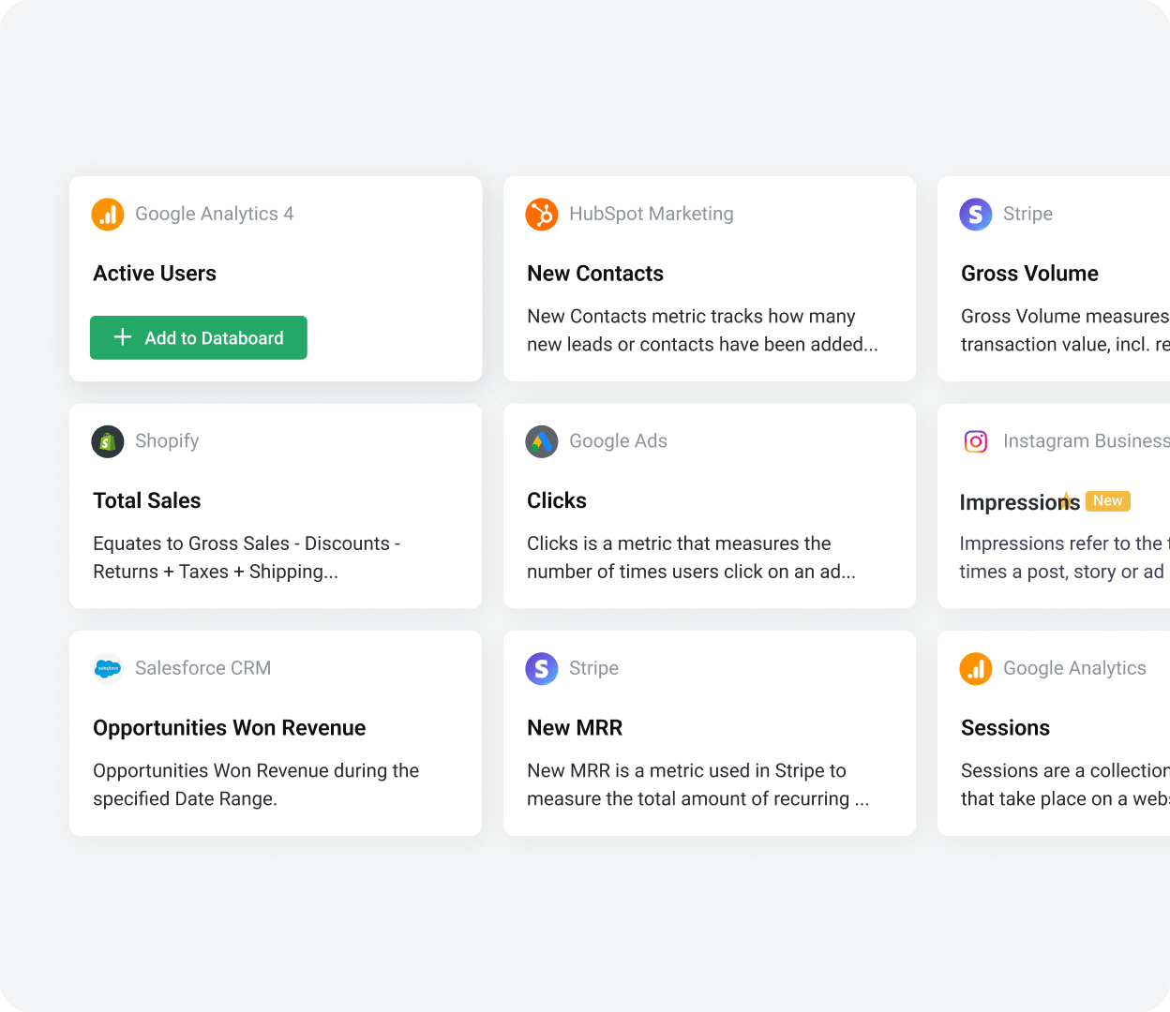Open the Impressions metric title

pos(1018,502)
